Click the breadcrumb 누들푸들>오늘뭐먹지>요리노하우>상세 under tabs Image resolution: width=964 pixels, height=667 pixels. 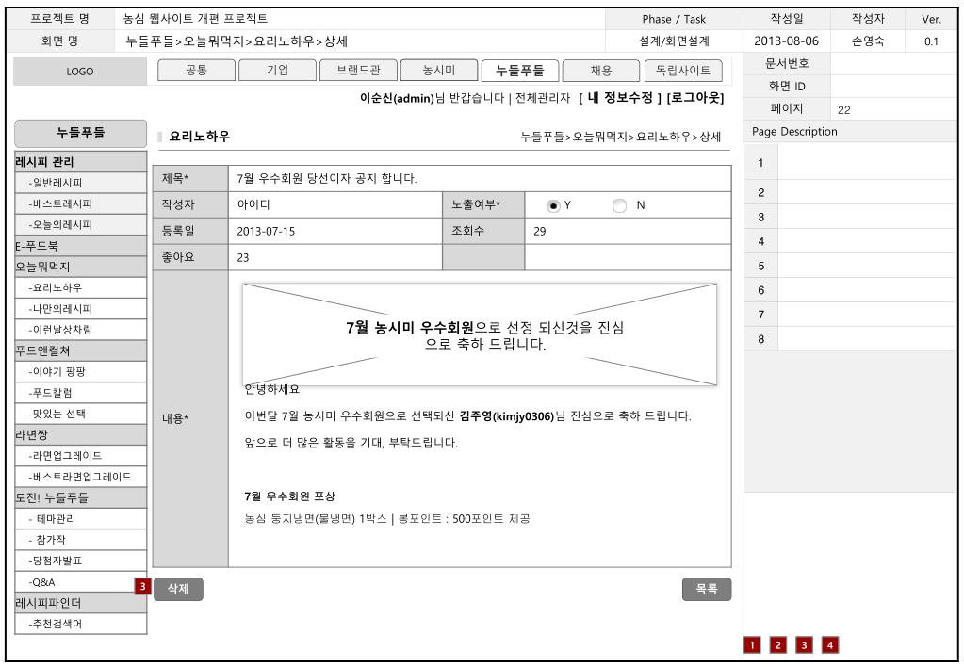point(620,138)
